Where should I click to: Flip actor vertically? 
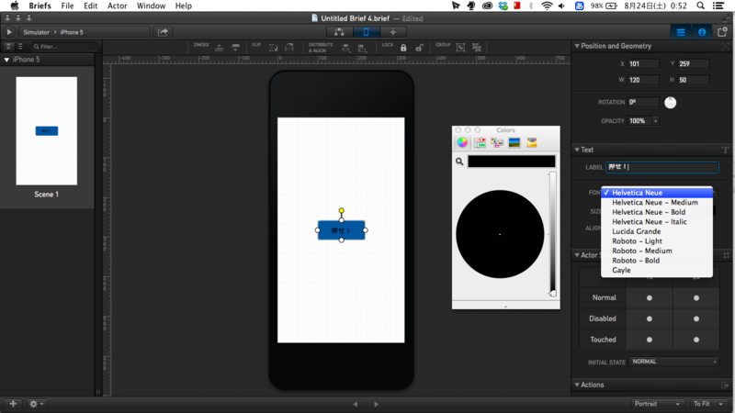tap(273, 48)
